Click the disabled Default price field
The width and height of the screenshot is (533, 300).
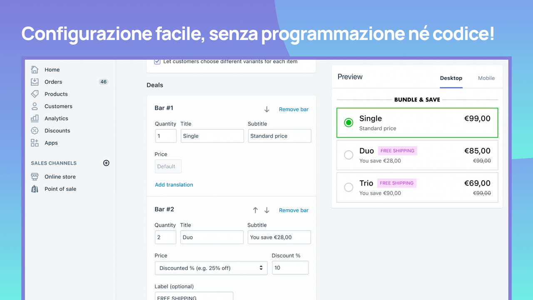[168, 166]
